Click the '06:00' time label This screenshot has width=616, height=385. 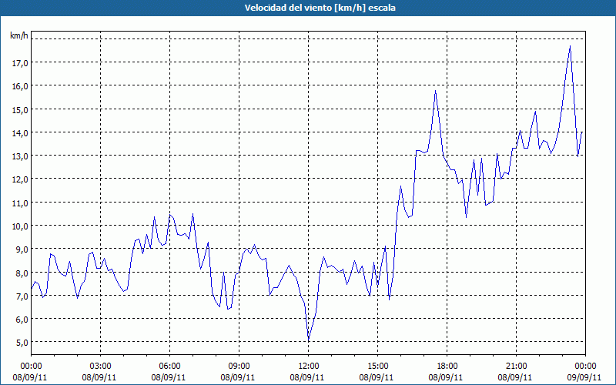pyautogui.click(x=169, y=367)
